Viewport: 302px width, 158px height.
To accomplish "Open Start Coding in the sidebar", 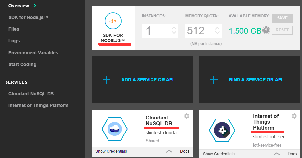I will click(22, 64).
